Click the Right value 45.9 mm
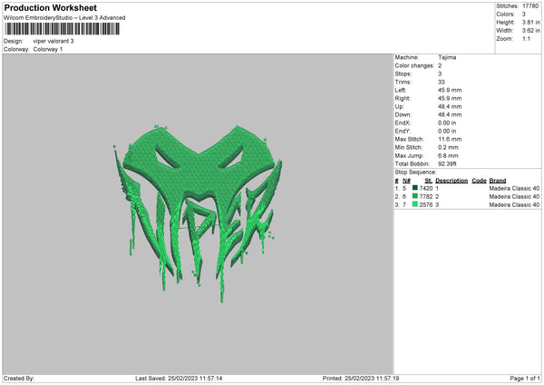 pos(450,98)
